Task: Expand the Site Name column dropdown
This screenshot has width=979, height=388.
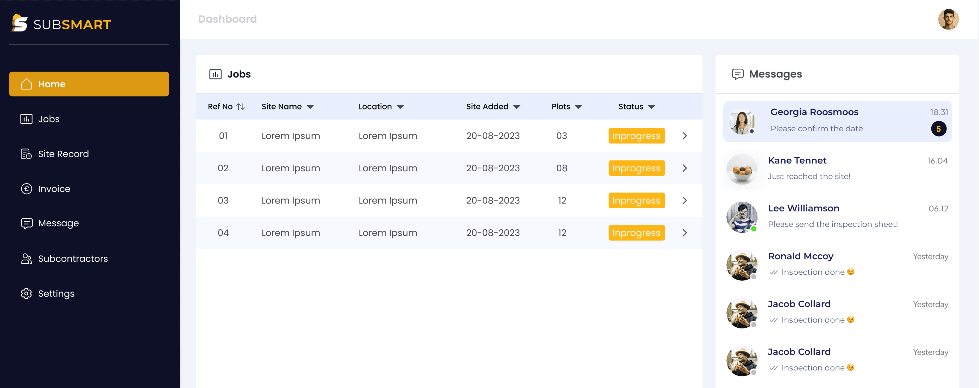Action: (310, 107)
